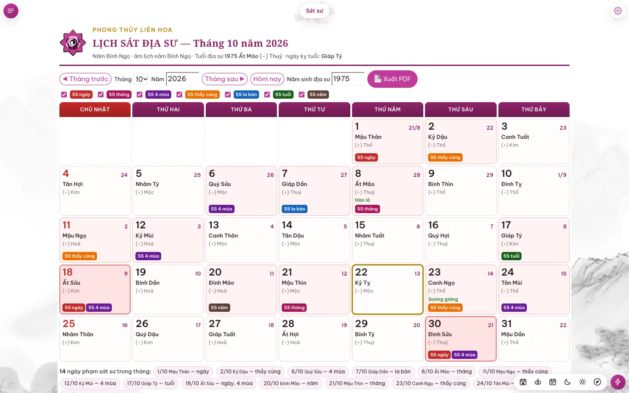Jump to today with Hôm nay
Viewport: 629px width, 393px height.
(267, 79)
